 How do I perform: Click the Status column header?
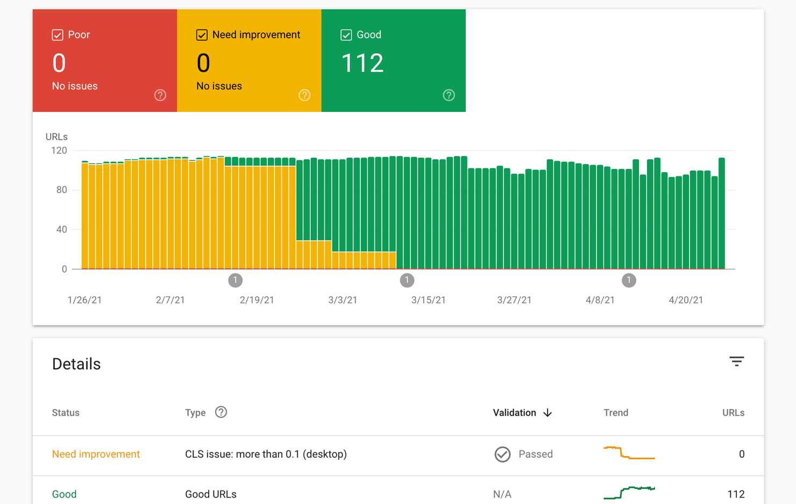(x=66, y=413)
